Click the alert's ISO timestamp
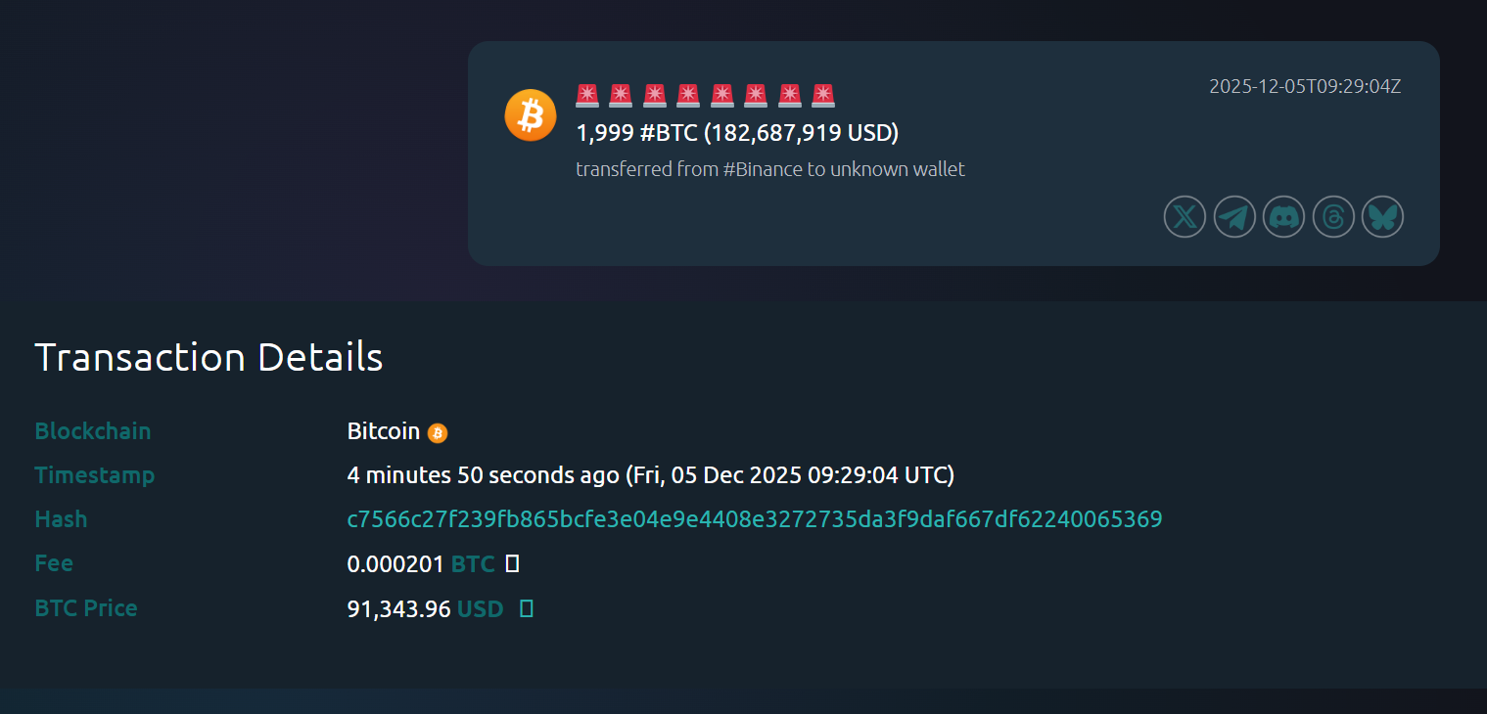The width and height of the screenshot is (1487, 714). (1305, 86)
